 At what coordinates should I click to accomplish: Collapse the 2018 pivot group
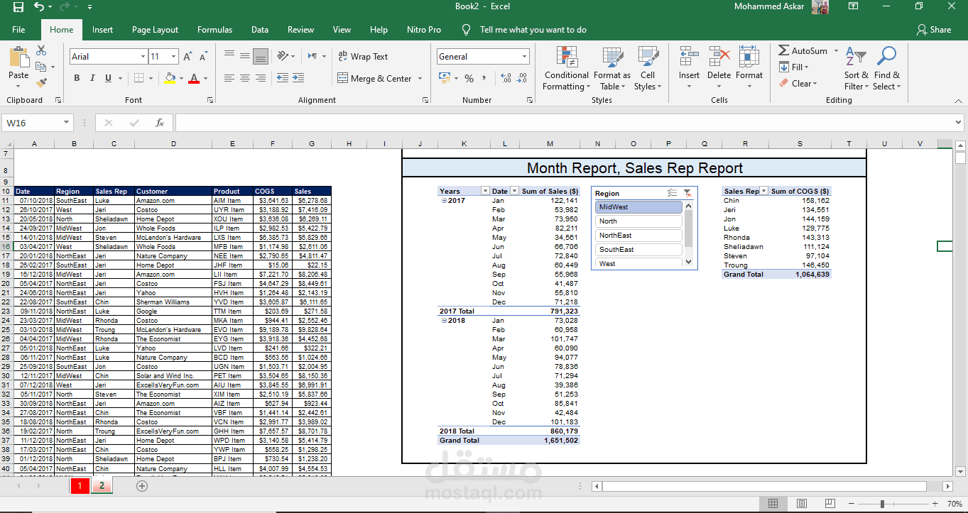[445, 321]
